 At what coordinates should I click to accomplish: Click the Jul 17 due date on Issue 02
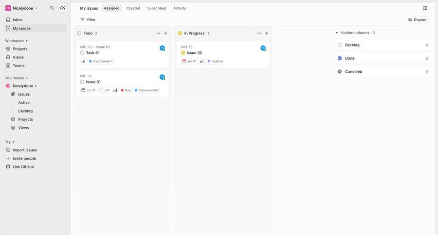tap(189, 61)
